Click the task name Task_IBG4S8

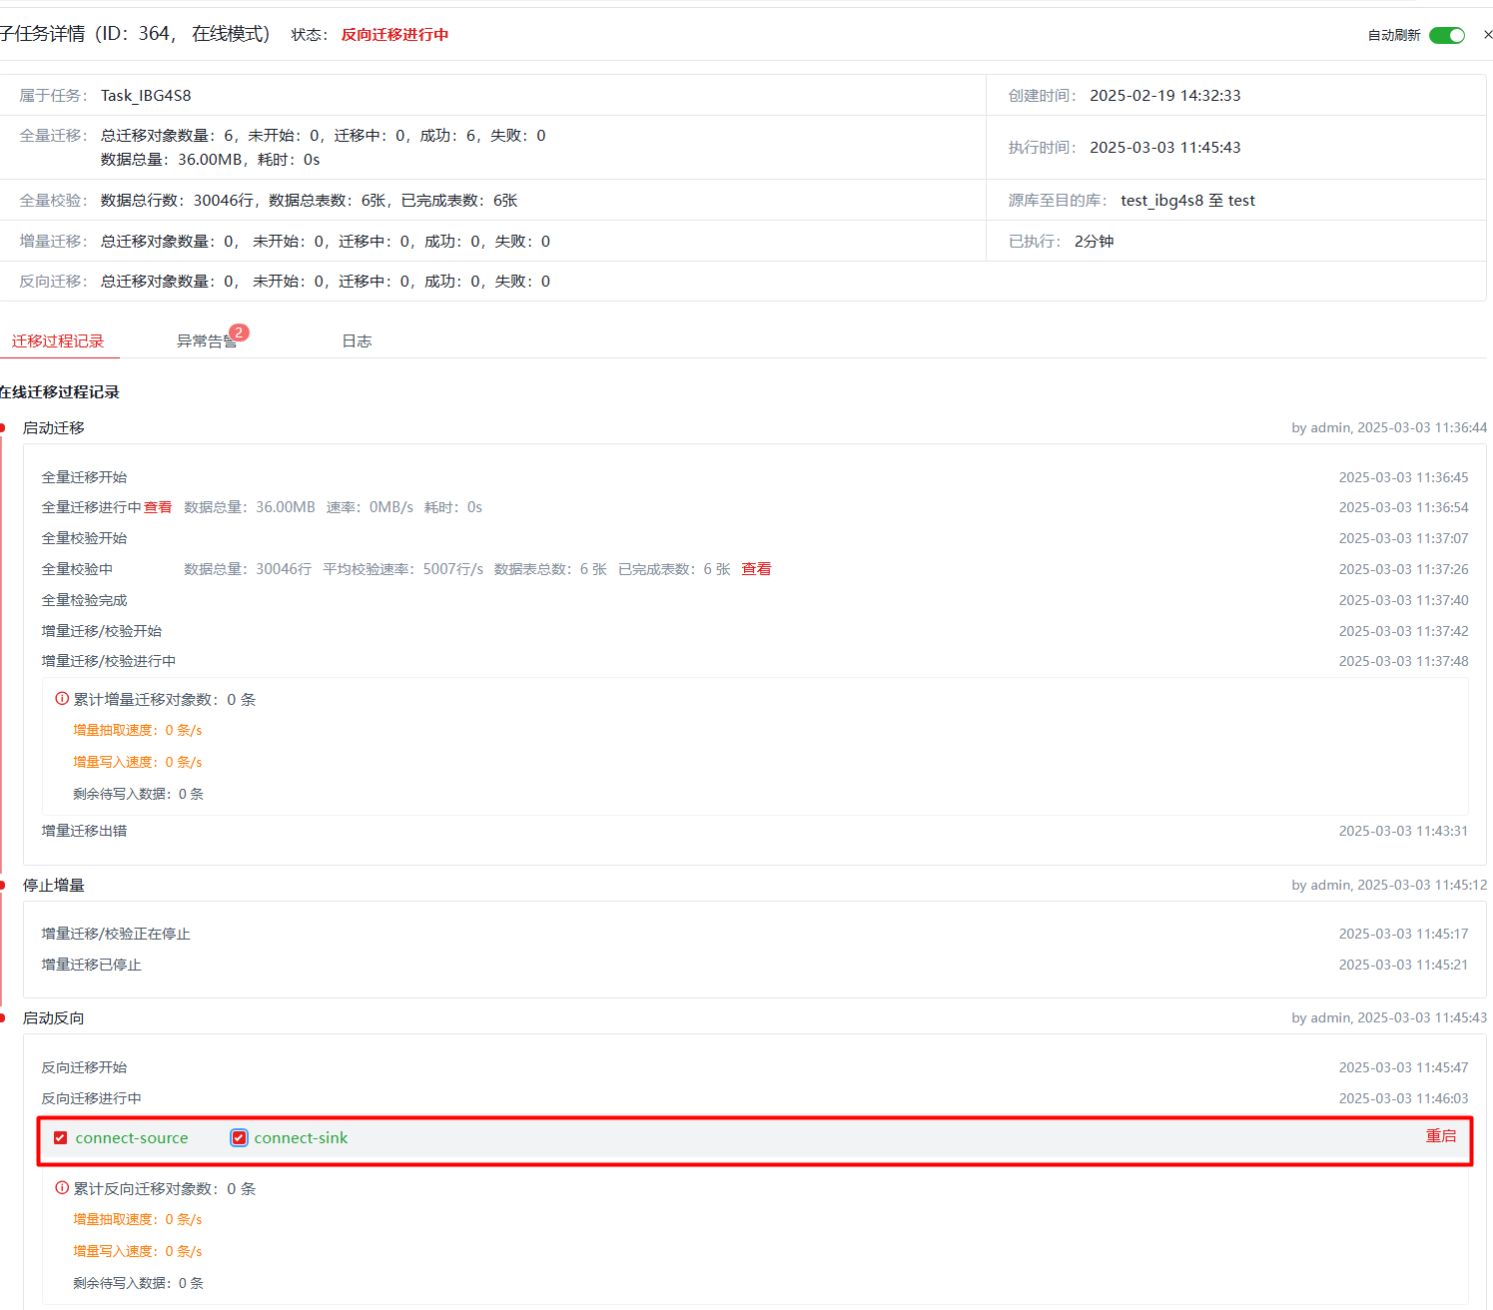(x=146, y=96)
